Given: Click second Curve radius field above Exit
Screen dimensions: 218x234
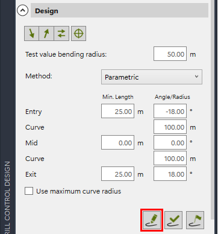Looking at the screenshot, I should point(170,158).
